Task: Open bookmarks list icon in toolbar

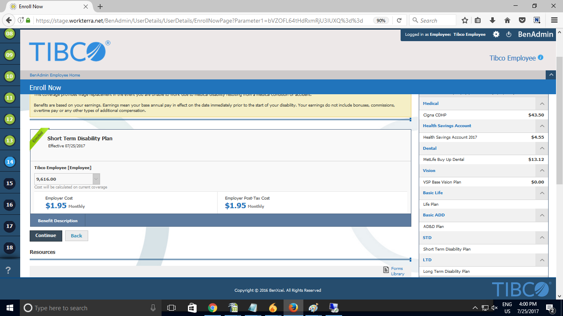Action: tap(478, 20)
